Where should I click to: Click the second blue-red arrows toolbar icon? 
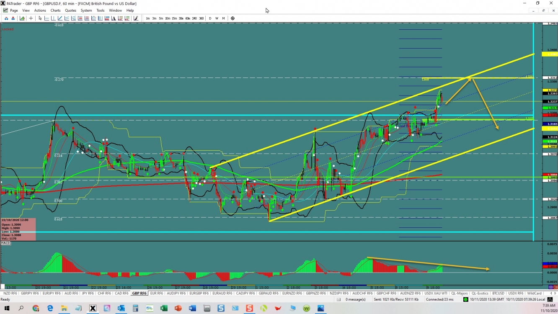(13, 18)
